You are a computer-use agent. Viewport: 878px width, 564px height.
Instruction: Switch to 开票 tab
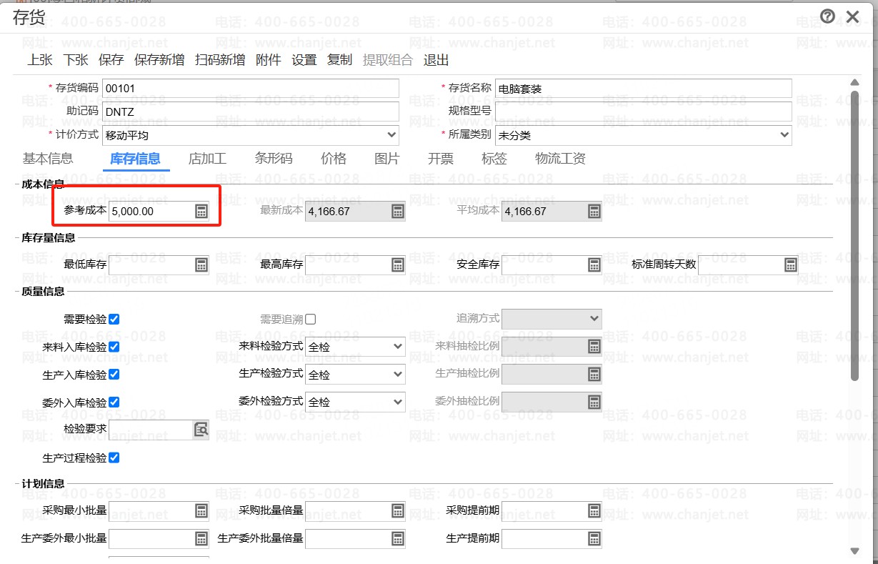pyautogui.click(x=441, y=159)
